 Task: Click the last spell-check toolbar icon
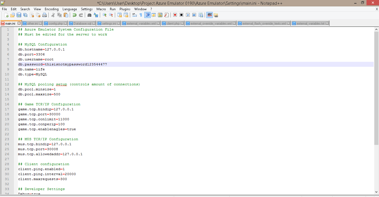tap(216, 15)
